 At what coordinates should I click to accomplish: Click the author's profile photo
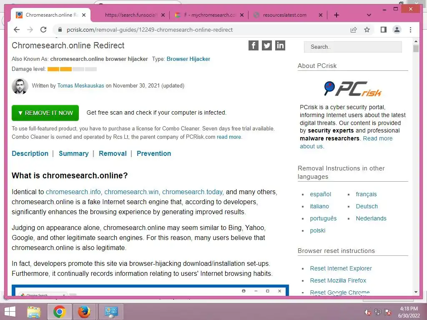point(20,86)
